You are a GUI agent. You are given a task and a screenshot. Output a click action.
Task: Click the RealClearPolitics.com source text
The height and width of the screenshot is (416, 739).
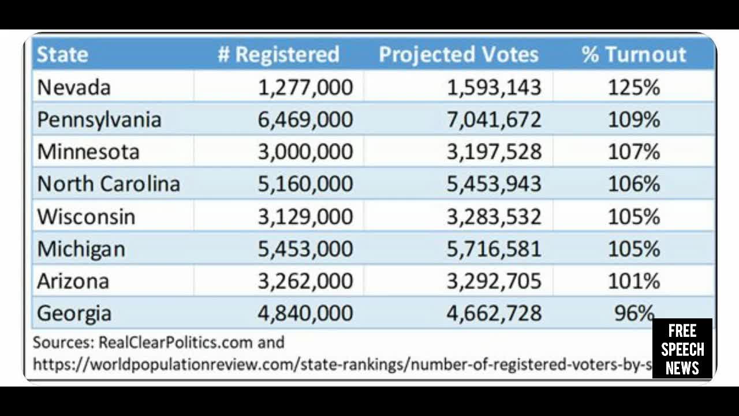176,342
